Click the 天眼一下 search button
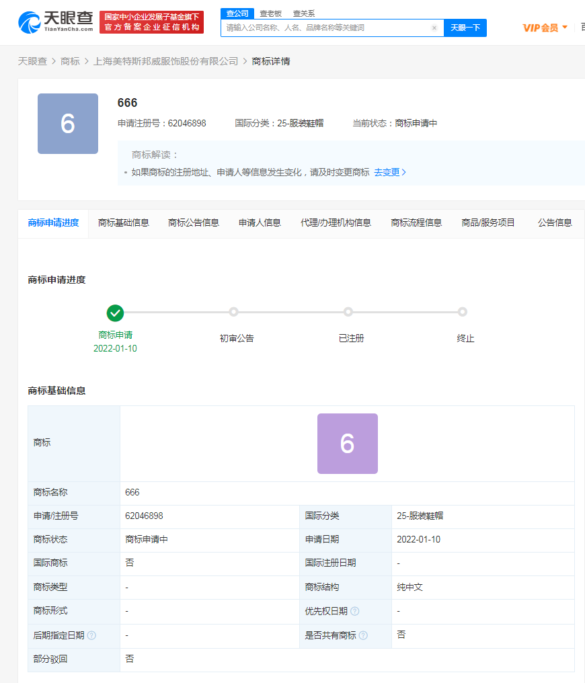This screenshot has height=683, width=585. (465, 29)
